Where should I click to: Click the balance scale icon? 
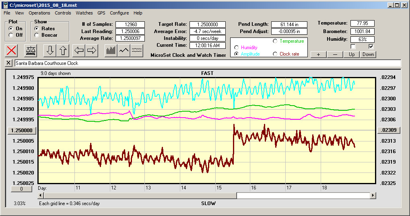[x=30, y=50]
